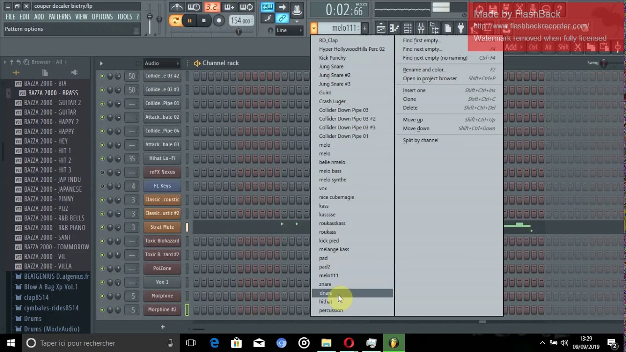Viewport: 626px width, 352px height.
Task: Stop playback with the stop button
Action: 203,21
